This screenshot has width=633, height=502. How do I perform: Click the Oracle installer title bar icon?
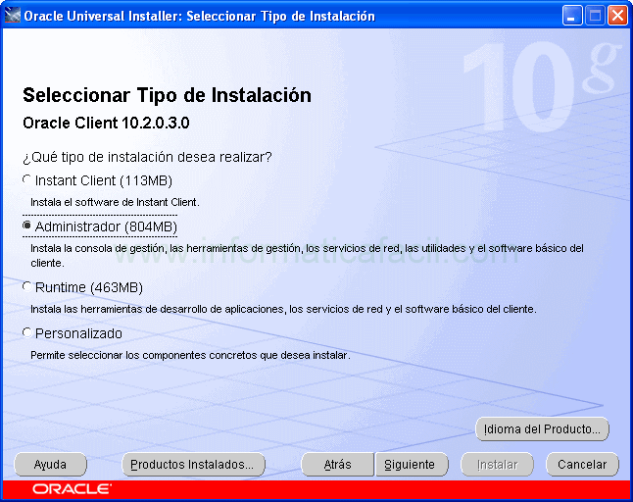coord(12,16)
